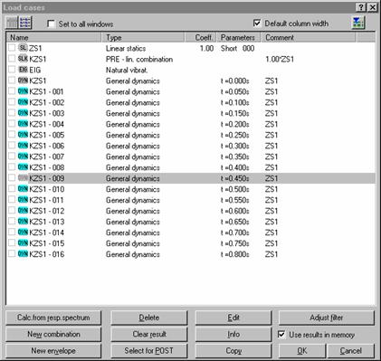This screenshot has height=361, width=381.
Task: Click DYN icon of KZS1 - 003
Action: 23,113
